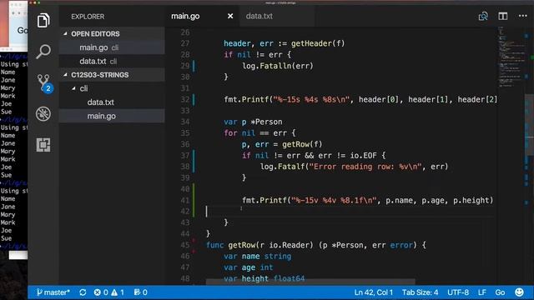The height and width of the screenshot is (300, 534).
Task: Click the p, err = getRow(f) line
Action: (x=282, y=144)
